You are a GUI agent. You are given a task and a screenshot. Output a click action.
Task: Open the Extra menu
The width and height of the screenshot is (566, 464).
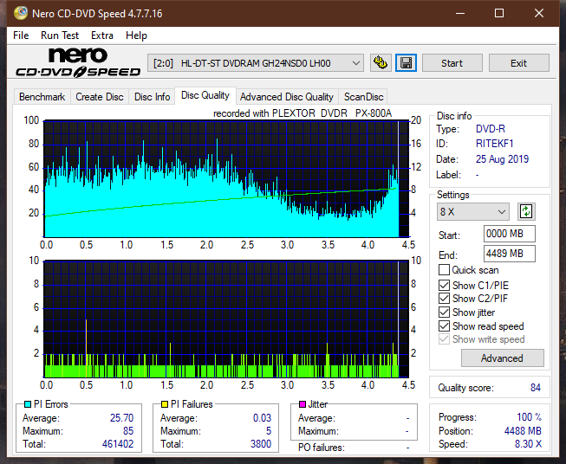click(102, 35)
